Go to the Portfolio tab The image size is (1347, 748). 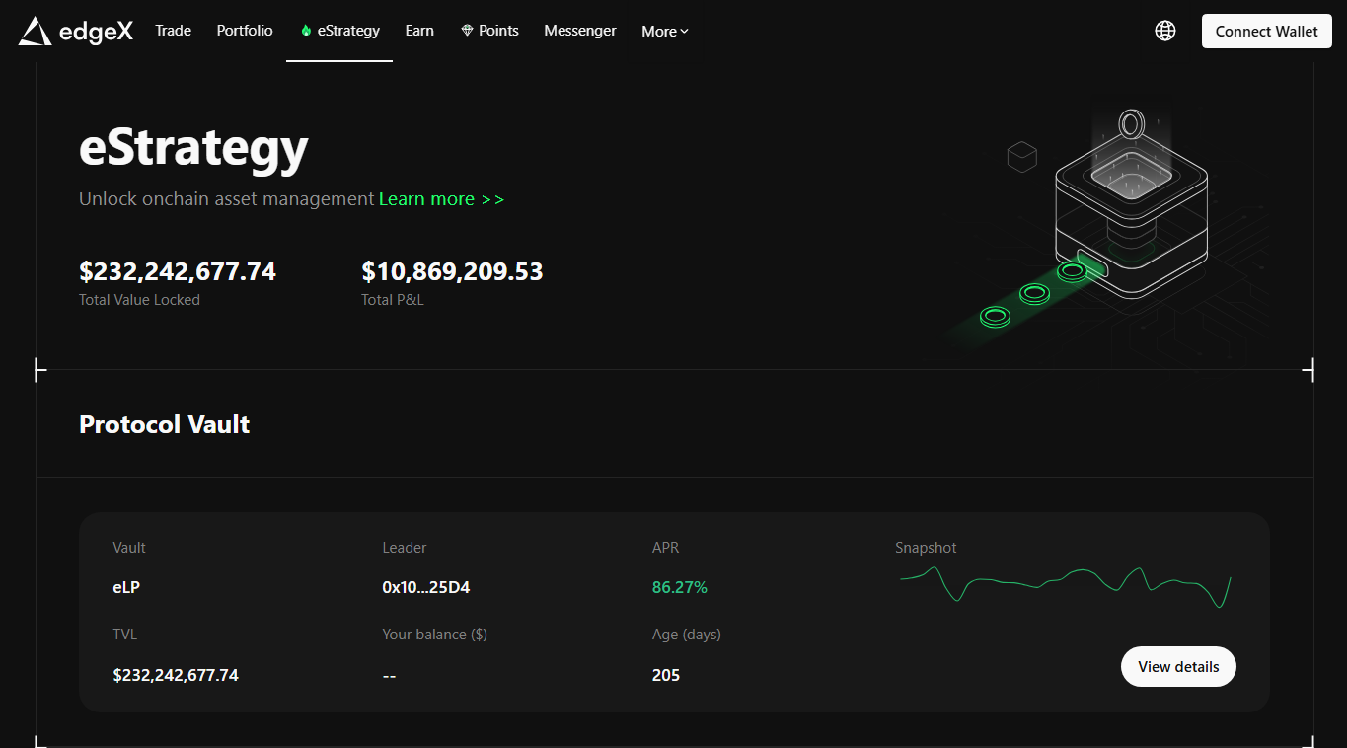(x=245, y=31)
